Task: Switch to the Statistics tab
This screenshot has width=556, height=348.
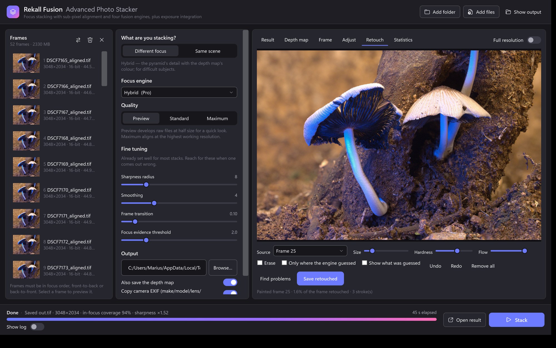Action: pyautogui.click(x=403, y=40)
